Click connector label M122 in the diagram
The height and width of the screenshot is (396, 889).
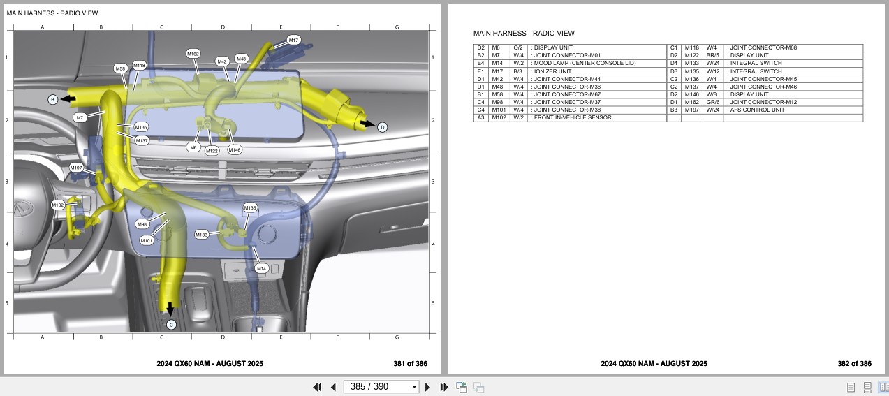pos(212,151)
